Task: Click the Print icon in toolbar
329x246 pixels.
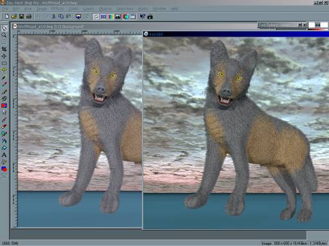Action: click(29, 17)
